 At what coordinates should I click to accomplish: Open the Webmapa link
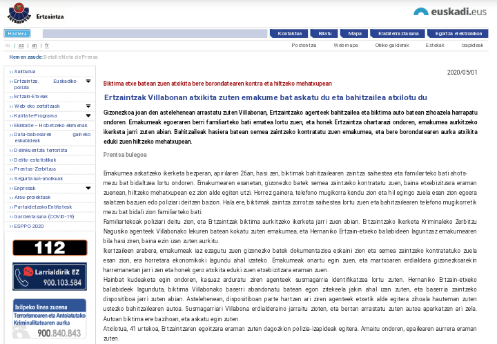coord(346,46)
